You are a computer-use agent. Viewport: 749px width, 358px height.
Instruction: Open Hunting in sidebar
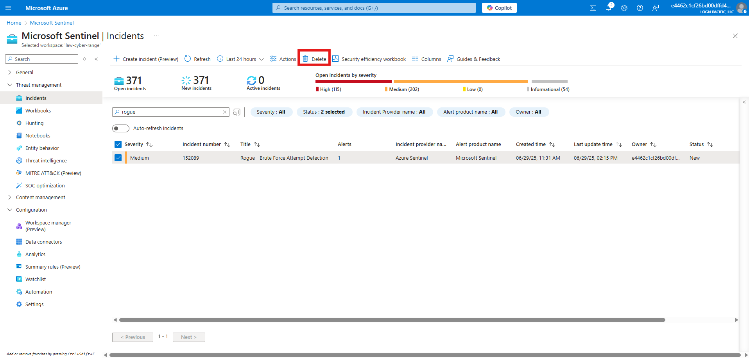click(x=34, y=123)
